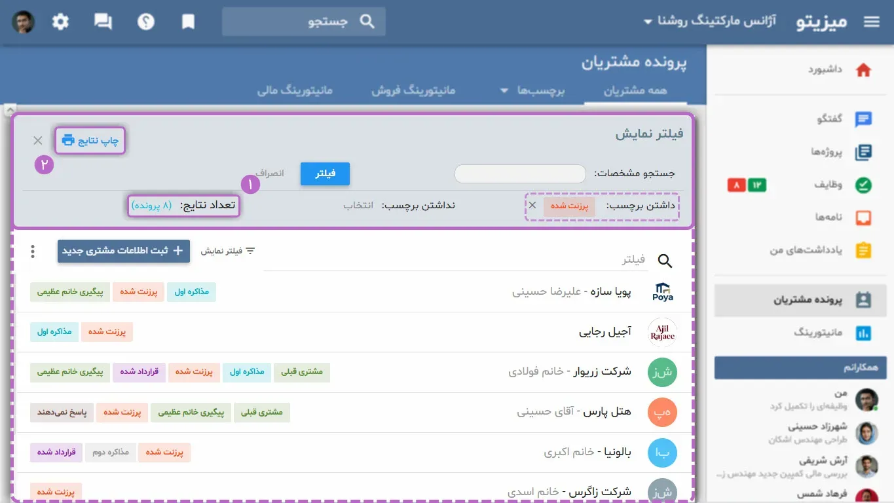Choose a tag via نداشتن برچسب انتخاب
This screenshot has width=894, height=503.
(358, 205)
